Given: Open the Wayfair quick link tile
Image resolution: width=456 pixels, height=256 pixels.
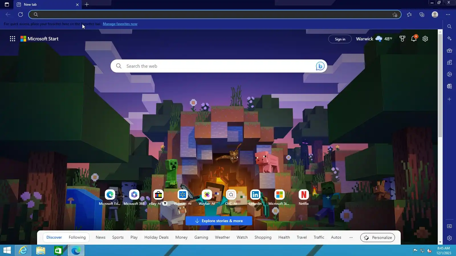Looking at the screenshot, I should coord(207,197).
